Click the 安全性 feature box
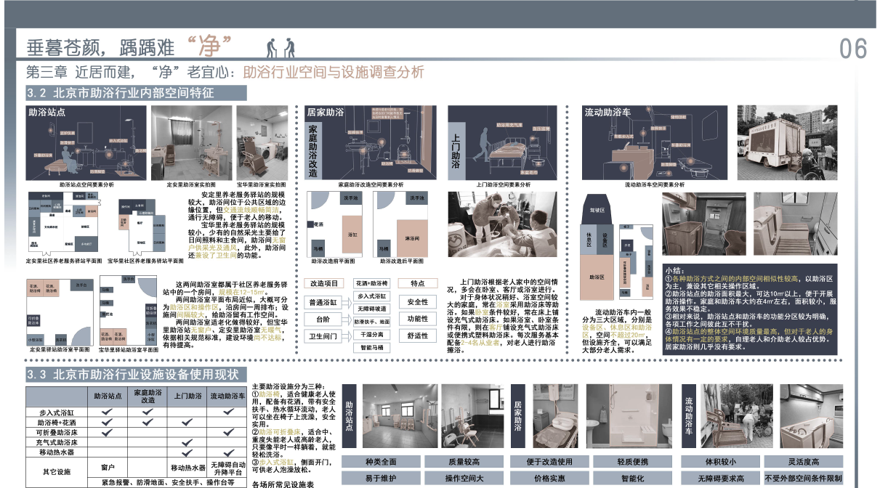880x488 pixels. [x=417, y=302]
